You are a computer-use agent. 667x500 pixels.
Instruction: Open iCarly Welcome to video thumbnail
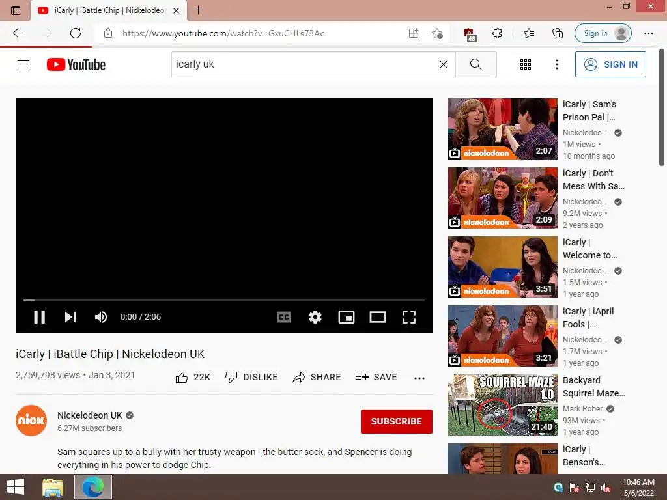[x=502, y=266]
